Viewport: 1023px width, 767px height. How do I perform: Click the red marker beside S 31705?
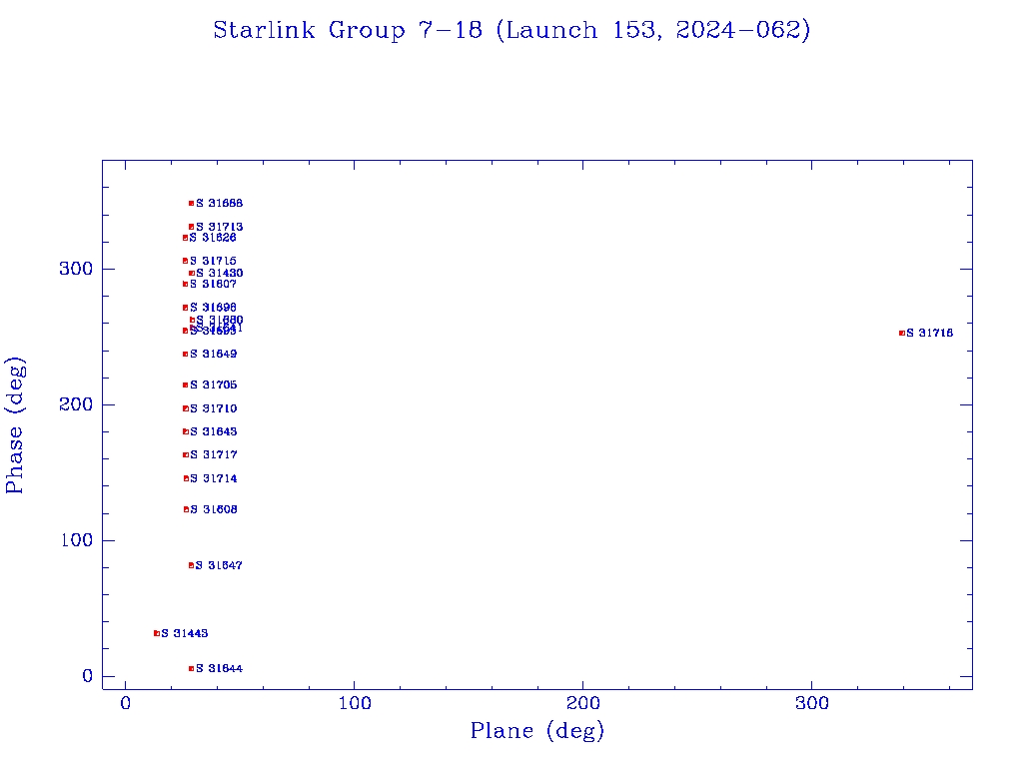185,385
